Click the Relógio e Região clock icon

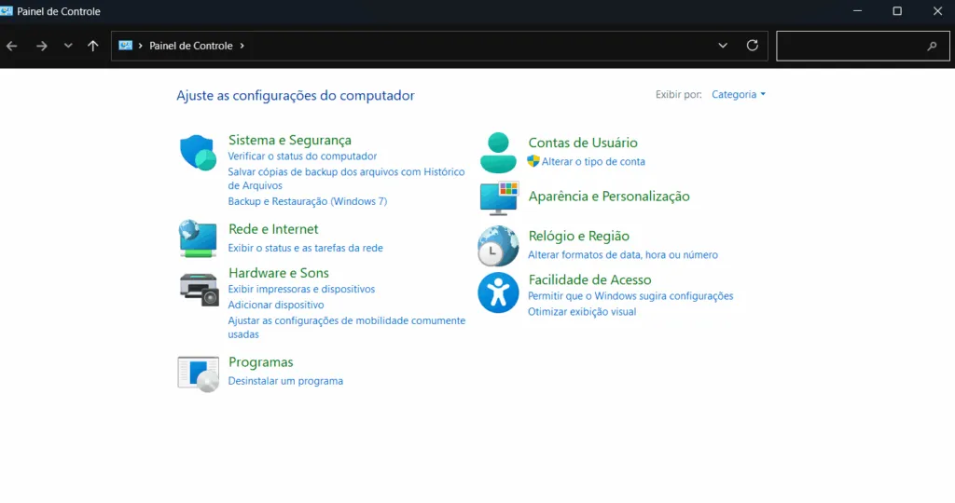coord(498,246)
